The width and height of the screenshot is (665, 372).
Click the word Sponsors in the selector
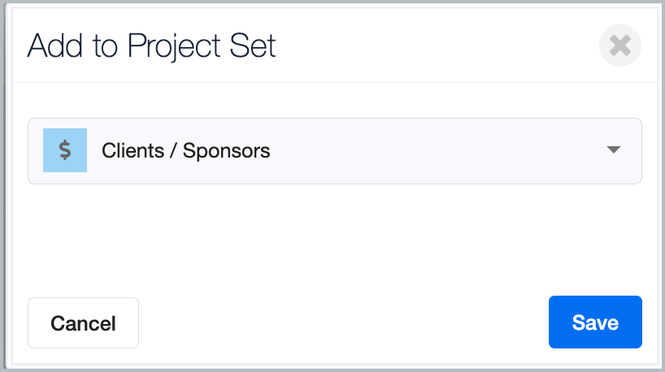[227, 151]
